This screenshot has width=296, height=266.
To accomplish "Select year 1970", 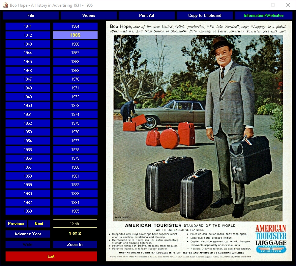I will [75, 79].
